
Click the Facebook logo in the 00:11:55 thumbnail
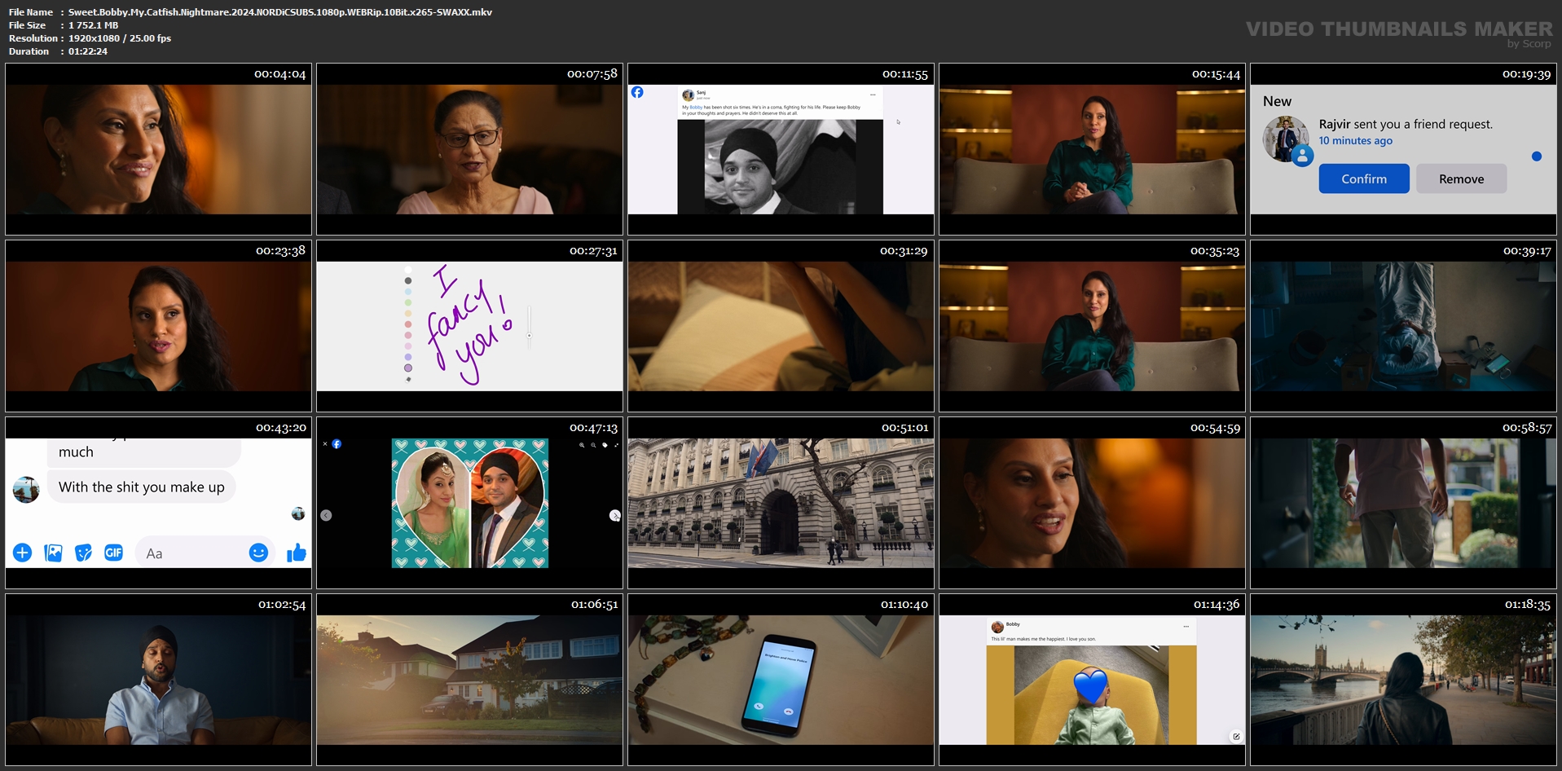[x=637, y=92]
